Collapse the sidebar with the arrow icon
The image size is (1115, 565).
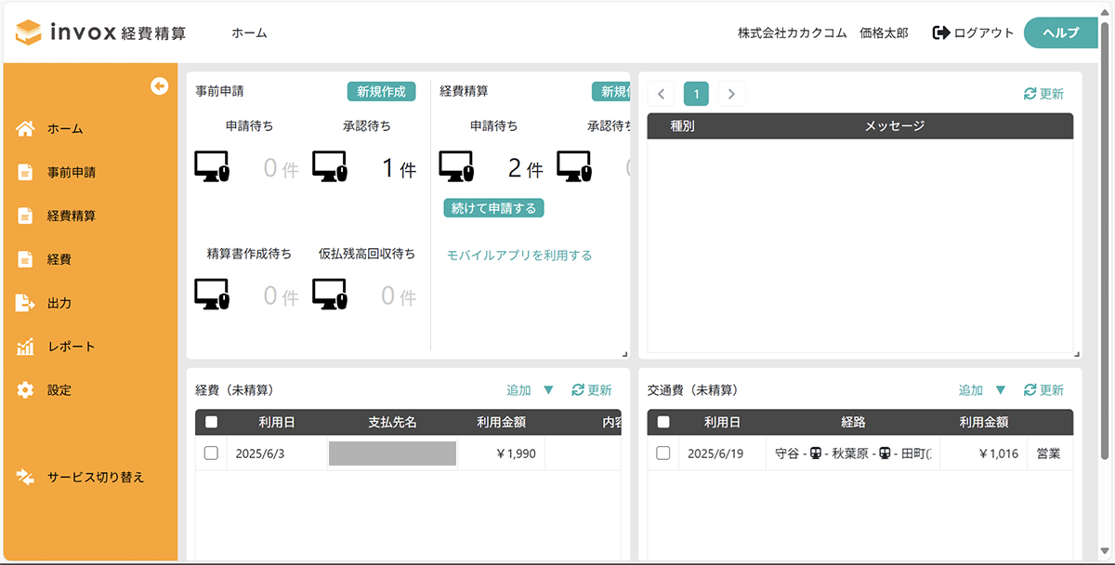[159, 86]
